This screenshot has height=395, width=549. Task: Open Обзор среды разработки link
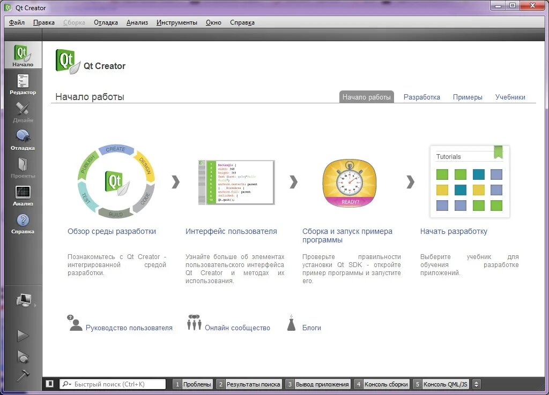(x=112, y=231)
